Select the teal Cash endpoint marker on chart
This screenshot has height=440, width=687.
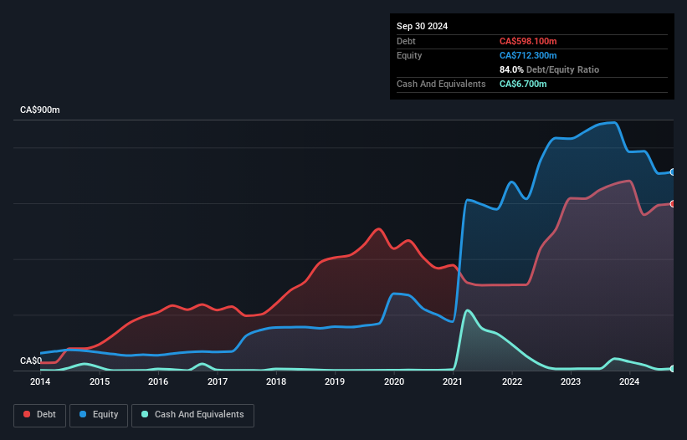click(x=673, y=369)
